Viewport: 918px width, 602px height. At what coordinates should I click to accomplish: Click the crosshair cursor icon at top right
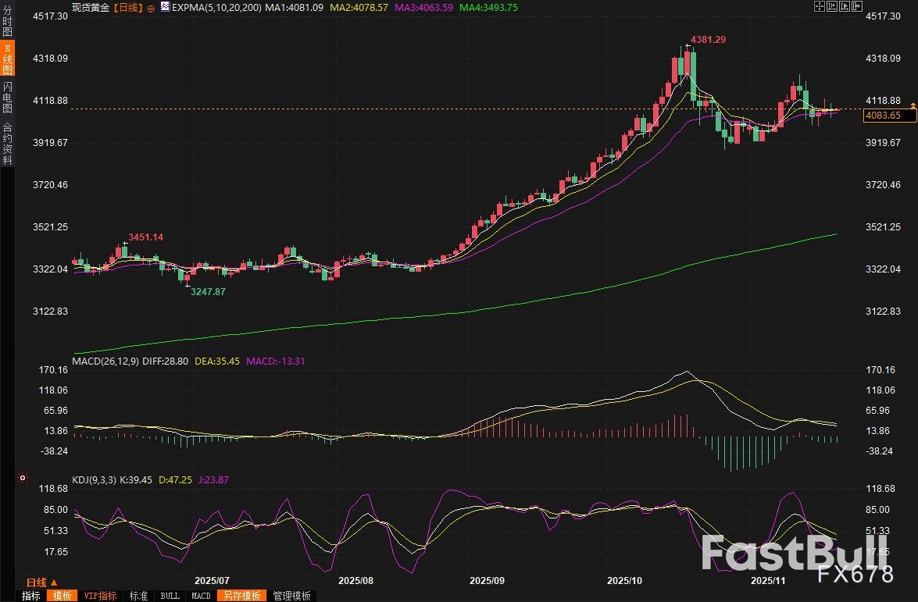pyautogui.click(x=819, y=6)
